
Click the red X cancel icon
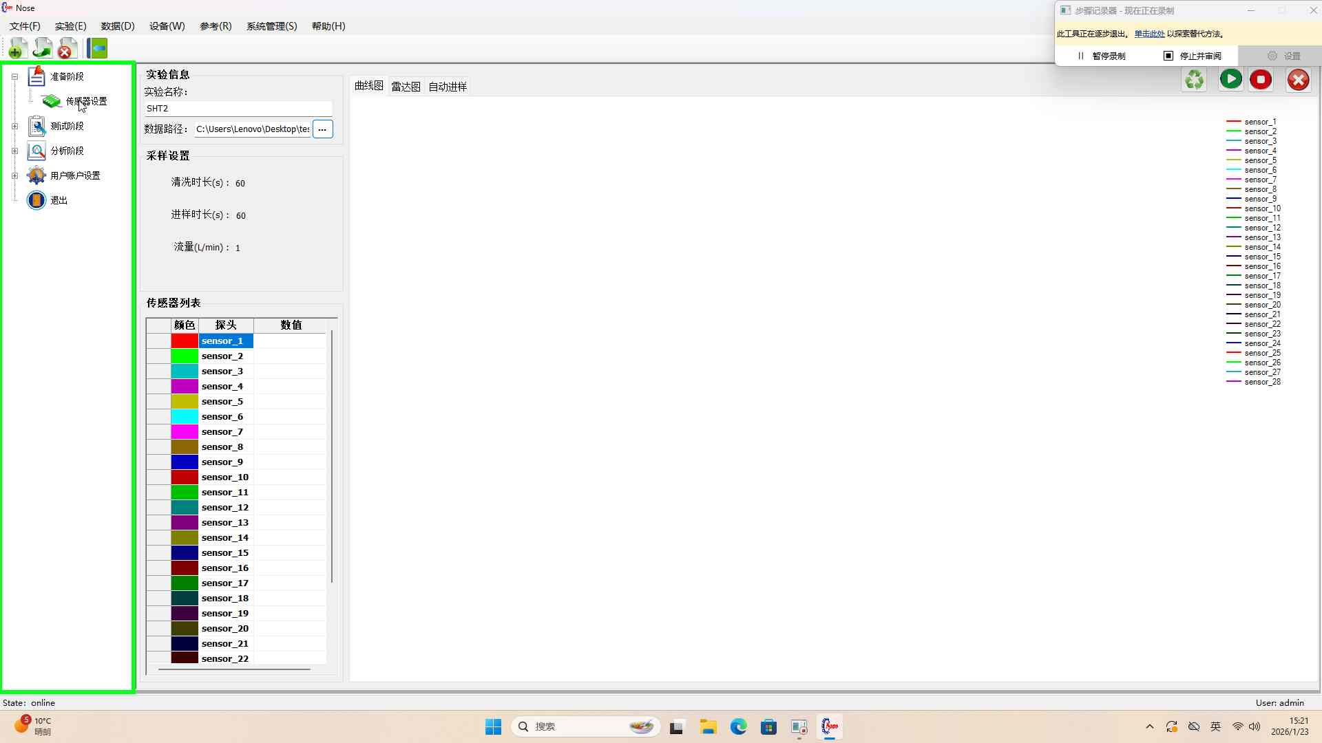pos(1298,80)
